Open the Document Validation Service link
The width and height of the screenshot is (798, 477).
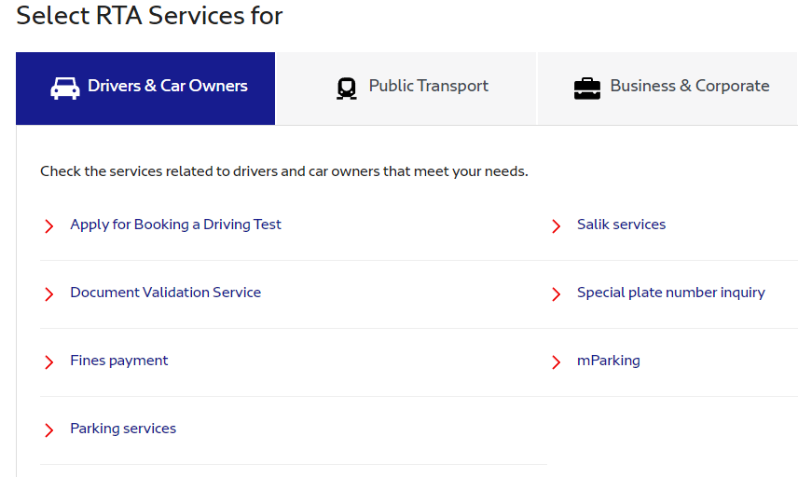coord(165,293)
